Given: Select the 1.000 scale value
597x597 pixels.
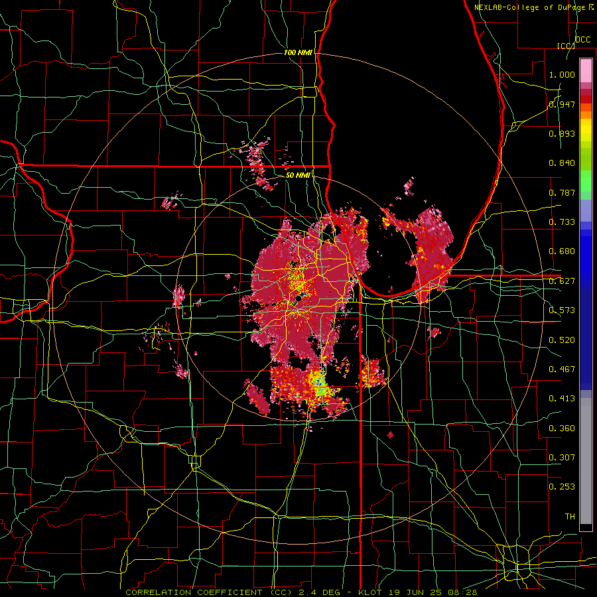Looking at the screenshot, I should click(x=562, y=74).
